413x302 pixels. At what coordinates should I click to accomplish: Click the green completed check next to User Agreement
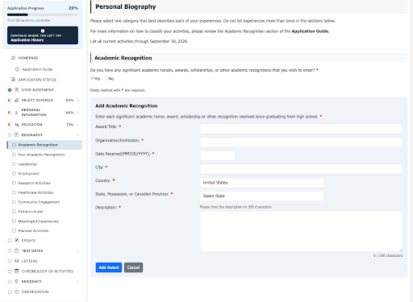tap(10, 90)
